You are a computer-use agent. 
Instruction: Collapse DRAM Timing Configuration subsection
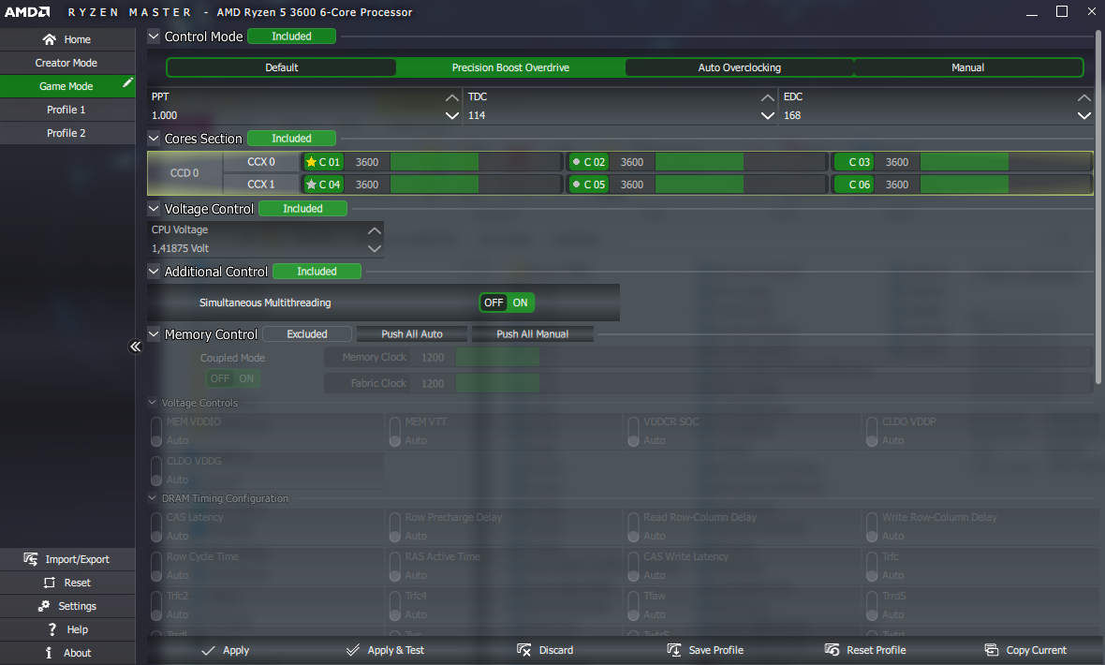[153, 498]
